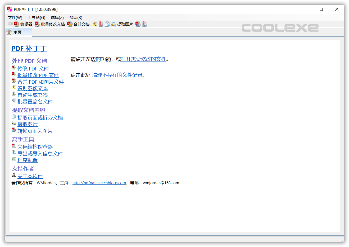Open the 文件(W) menu
349x247 pixels.
click(15, 17)
